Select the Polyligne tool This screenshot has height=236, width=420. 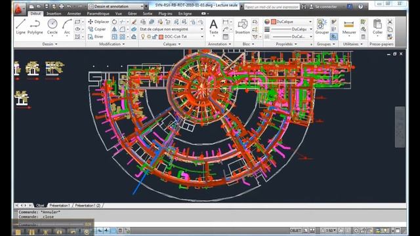pyautogui.click(x=35, y=26)
